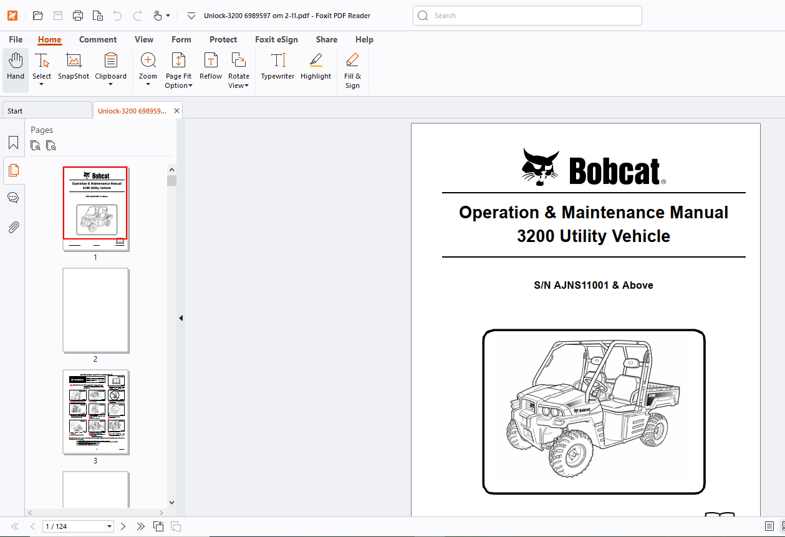Click "S/N AJNS11001 & Above" text in document
Viewport: 785px width, 537px height.
point(594,285)
